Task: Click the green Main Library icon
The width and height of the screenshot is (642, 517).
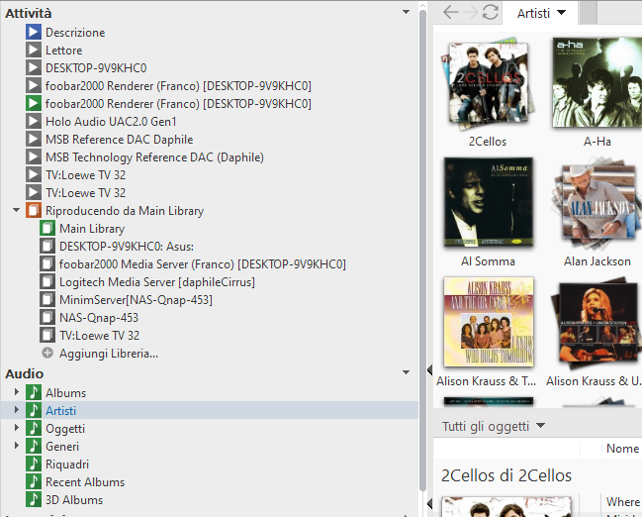Action: pos(47,229)
